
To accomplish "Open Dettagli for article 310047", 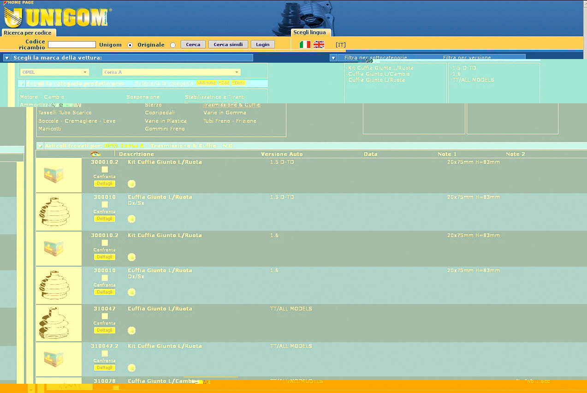I will click(x=105, y=330).
